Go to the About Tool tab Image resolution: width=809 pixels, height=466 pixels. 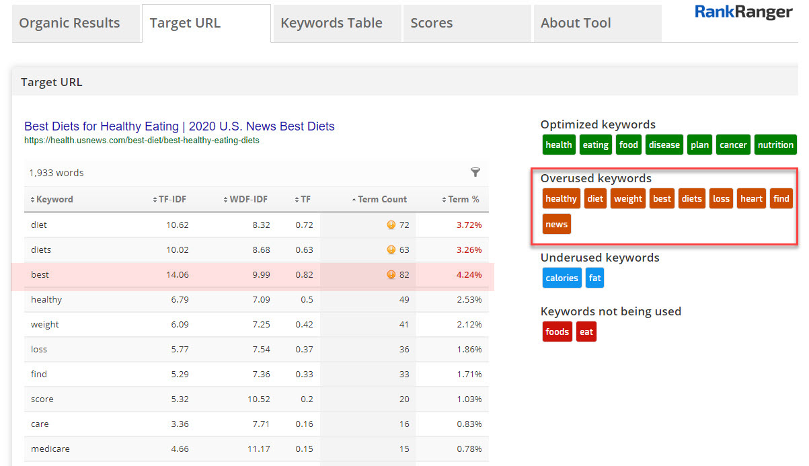(576, 24)
